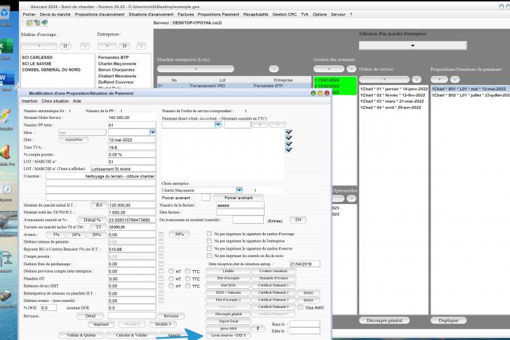Select order '1Charl * 03 * mars * 21-mar-2022'
The width and height of the screenshot is (510, 340).
click(392, 101)
